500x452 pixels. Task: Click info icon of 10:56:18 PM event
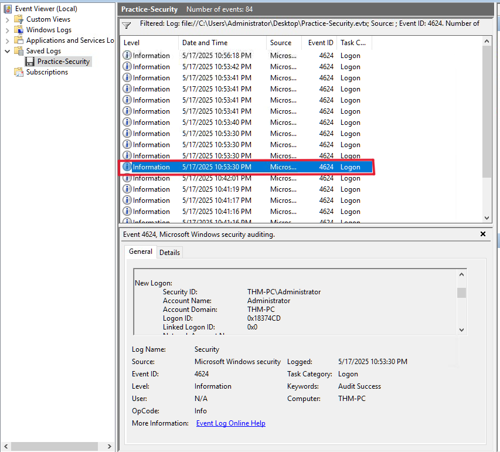pos(127,56)
